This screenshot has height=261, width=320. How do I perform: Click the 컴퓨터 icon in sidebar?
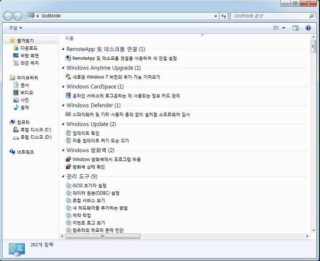(12, 122)
